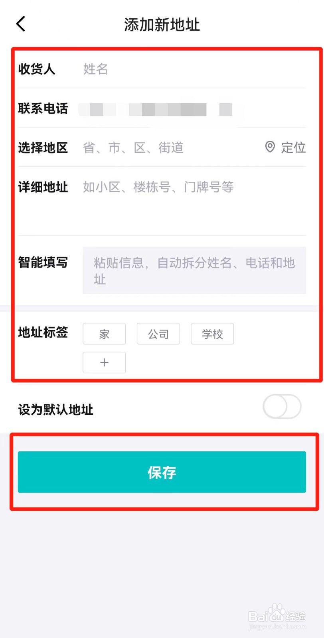This screenshot has width=324, height=638.
Task: Tap the 选择地区 label
Action: pos(43,148)
